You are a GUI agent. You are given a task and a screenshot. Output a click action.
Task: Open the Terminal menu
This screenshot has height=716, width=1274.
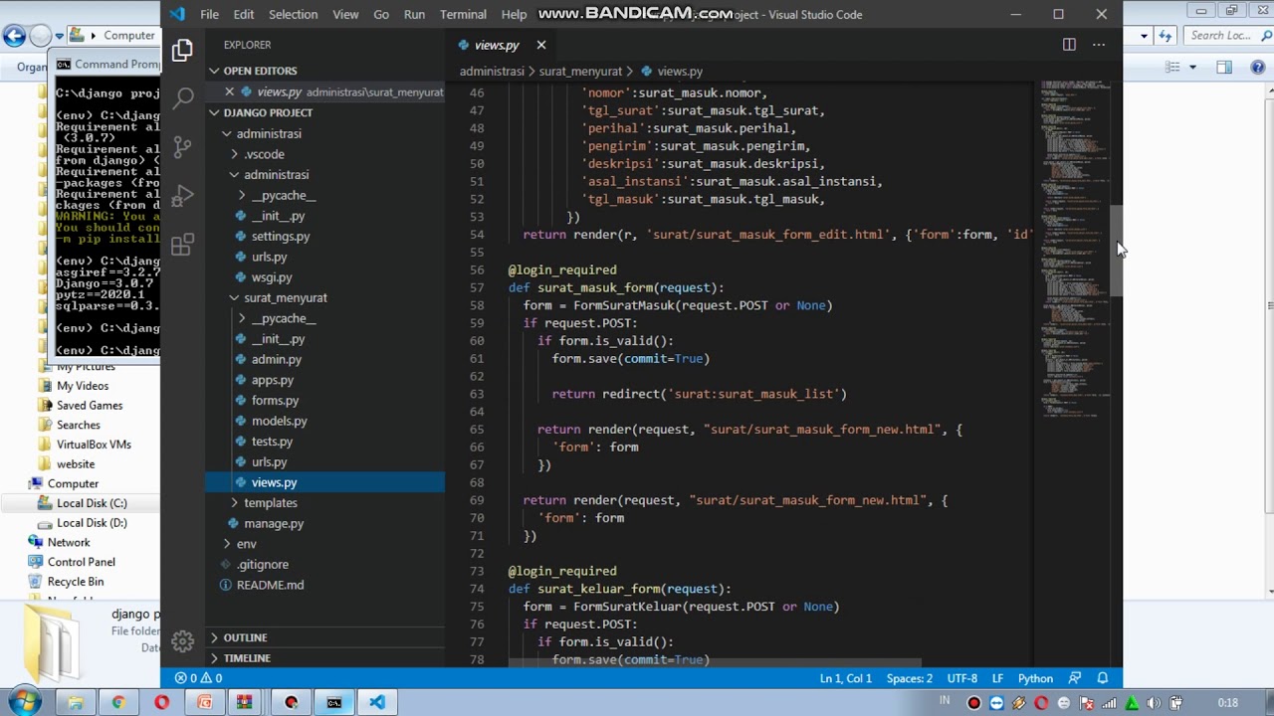coord(463,14)
